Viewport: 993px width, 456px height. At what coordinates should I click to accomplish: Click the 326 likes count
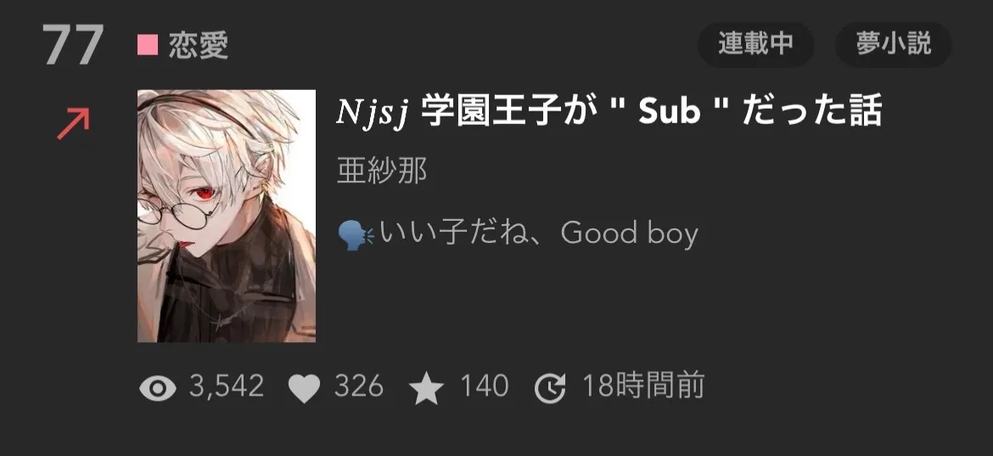pyautogui.click(x=358, y=386)
